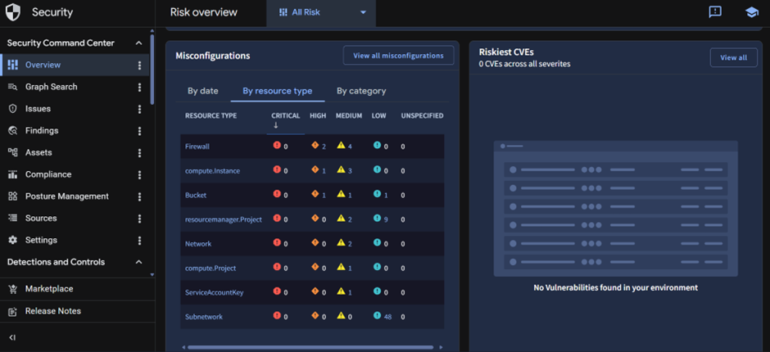Open the Bucket resource type link

pos(196,195)
